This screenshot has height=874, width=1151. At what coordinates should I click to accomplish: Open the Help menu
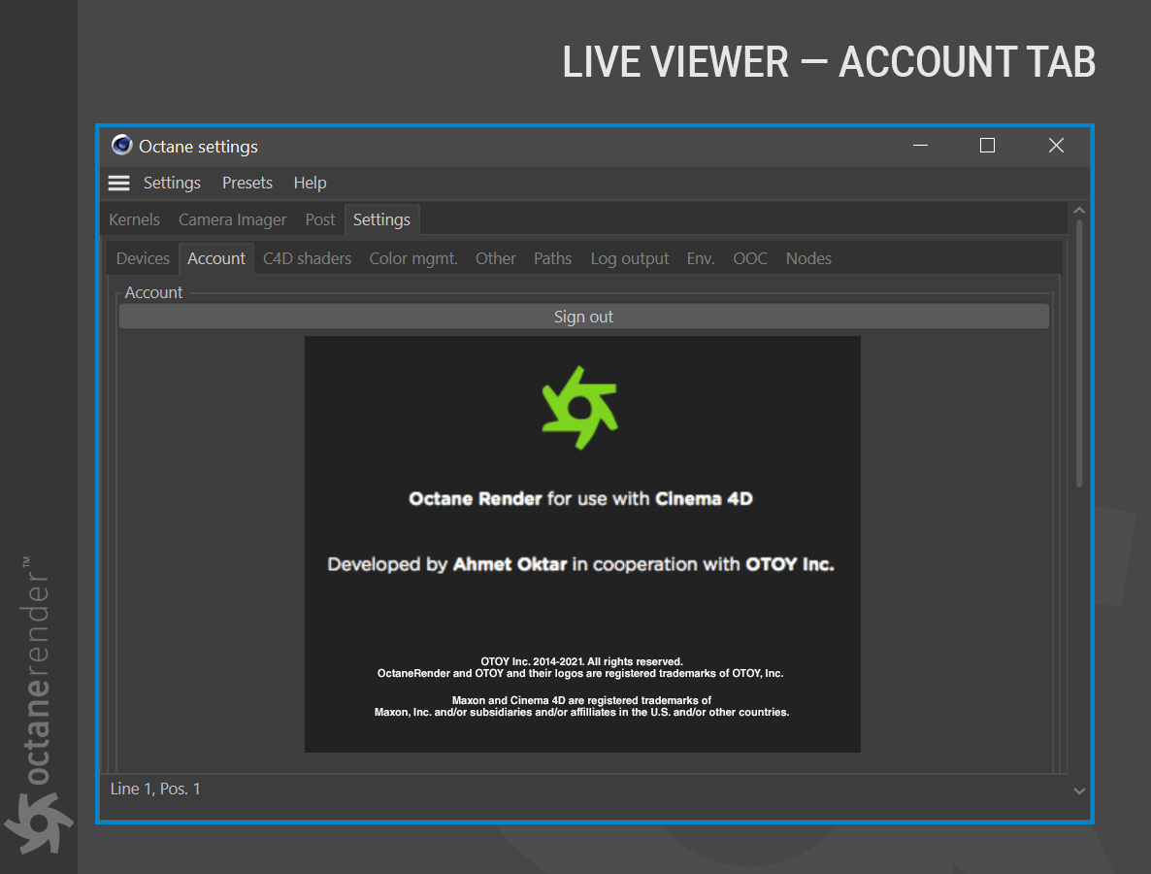[310, 183]
